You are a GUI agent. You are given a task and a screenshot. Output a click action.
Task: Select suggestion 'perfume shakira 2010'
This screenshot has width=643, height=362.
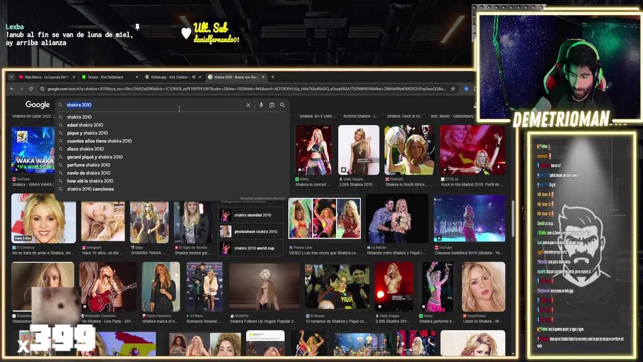pyautogui.click(x=171, y=165)
